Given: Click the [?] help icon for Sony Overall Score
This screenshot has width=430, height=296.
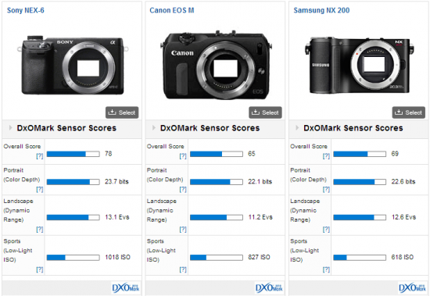Looking at the screenshot, I should click(x=40, y=156).
